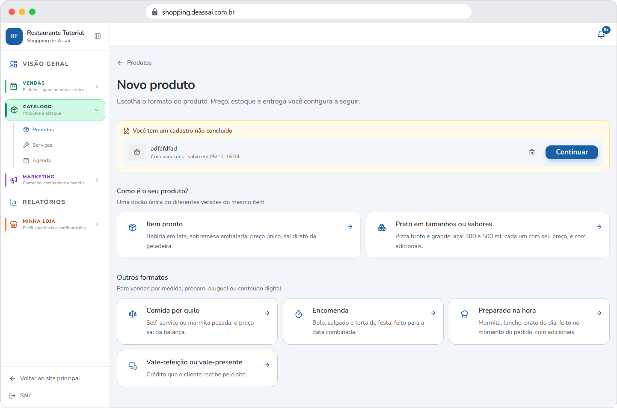The height and width of the screenshot is (408, 617).
Task: Choose Comida por quilo arrow
Action: 267,313
